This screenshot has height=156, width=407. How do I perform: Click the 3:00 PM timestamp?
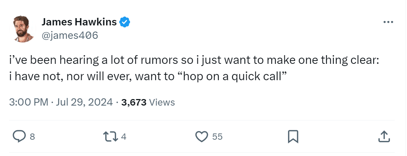click(x=29, y=102)
